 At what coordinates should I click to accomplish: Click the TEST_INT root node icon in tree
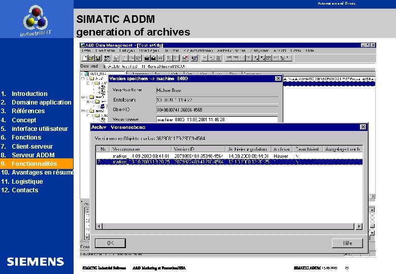click(86, 74)
